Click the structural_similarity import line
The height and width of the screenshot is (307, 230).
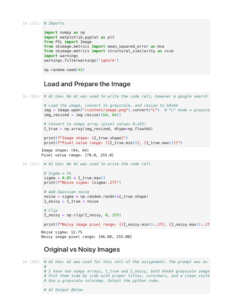point(108,51)
